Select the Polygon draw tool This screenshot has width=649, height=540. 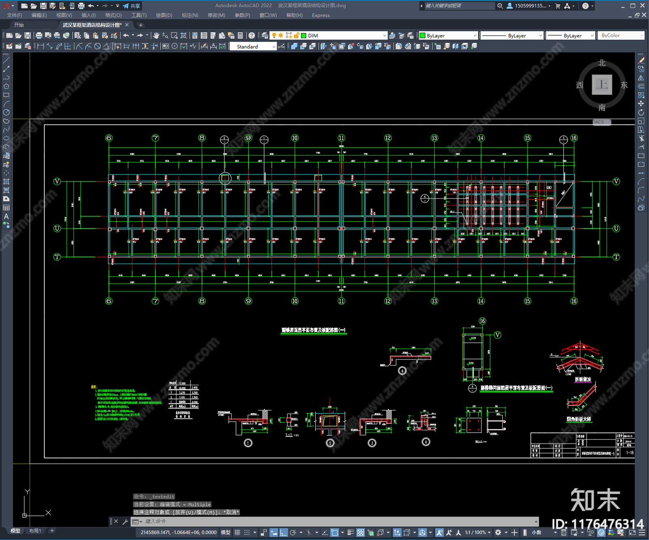(6, 86)
